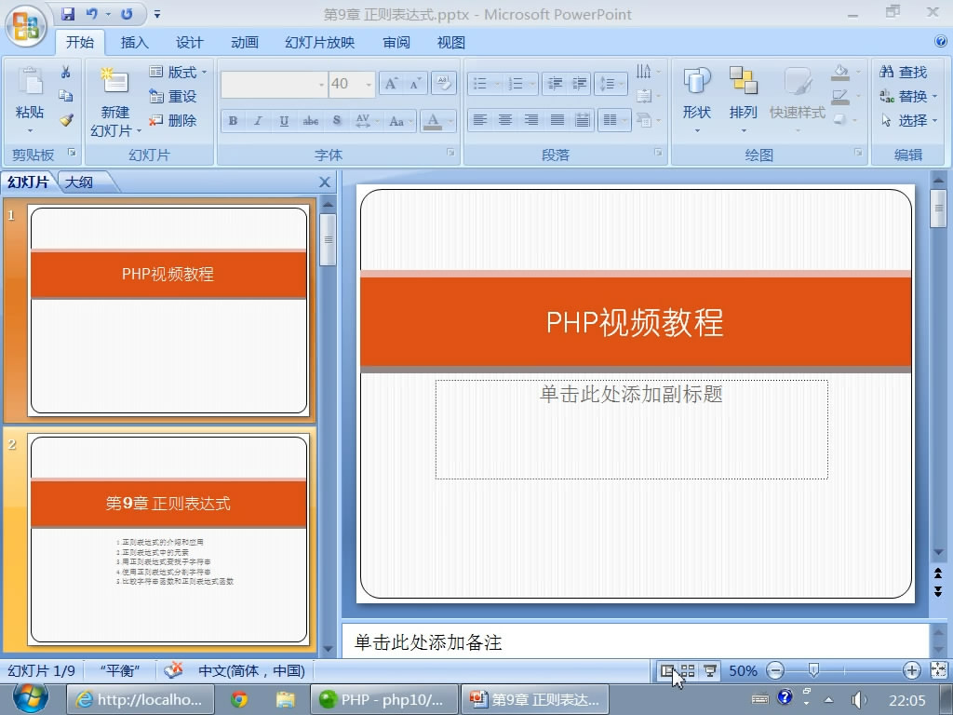This screenshot has height=715, width=953.
Task: Close the slides thumbnail pane
Action: pos(325,182)
